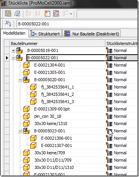Select the 30x30 keine/1310 part number cell
The width and height of the screenshot is (139, 177).
click(69, 124)
